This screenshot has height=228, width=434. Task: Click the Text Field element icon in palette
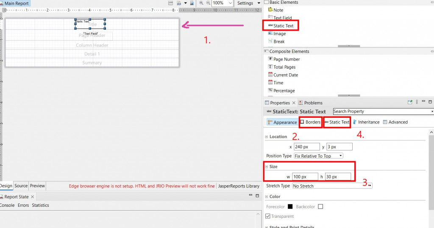270,17
